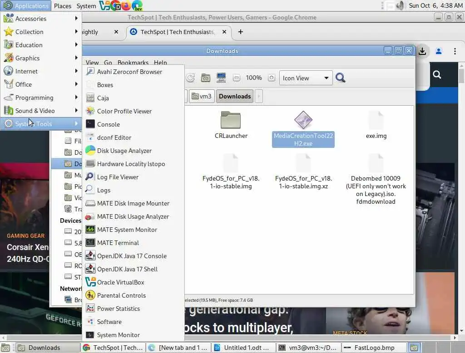Open Color Profile Viewer
Screen dimensions: 465x353
click(133, 111)
